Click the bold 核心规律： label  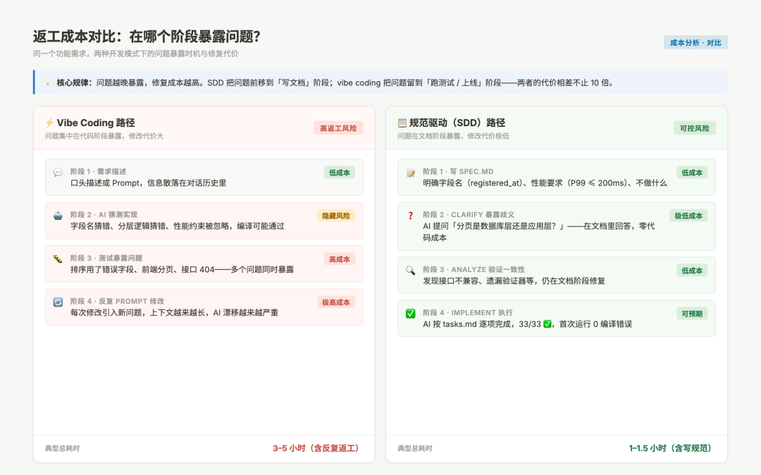(74, 82)
